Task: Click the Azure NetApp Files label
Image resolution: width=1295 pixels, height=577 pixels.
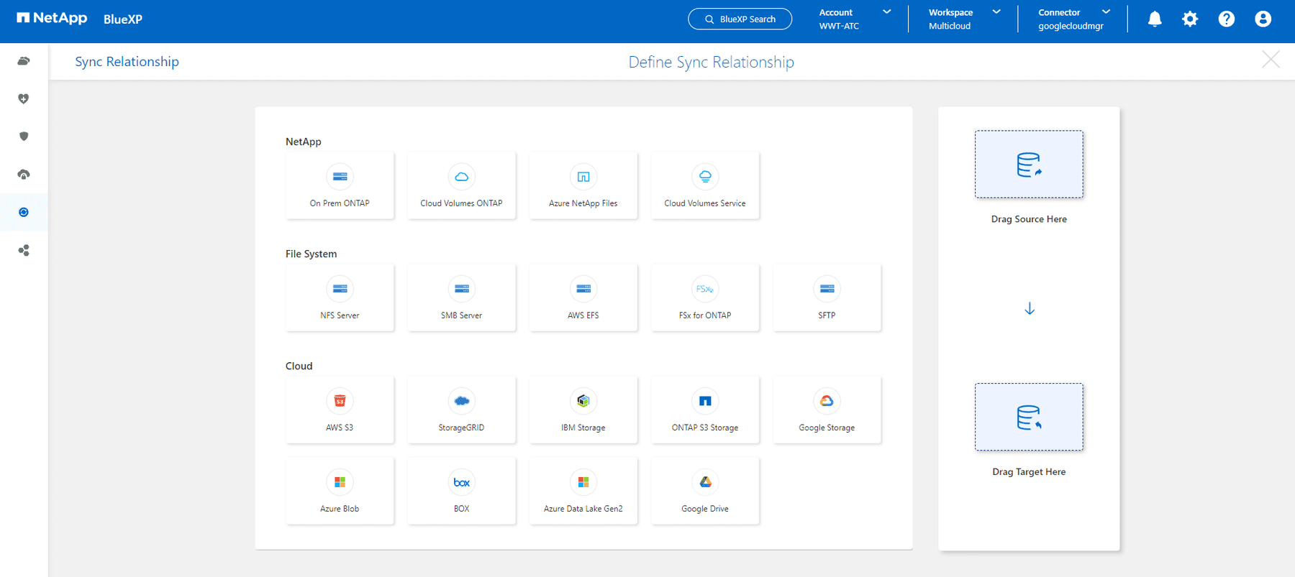Action: click(583, 203)
